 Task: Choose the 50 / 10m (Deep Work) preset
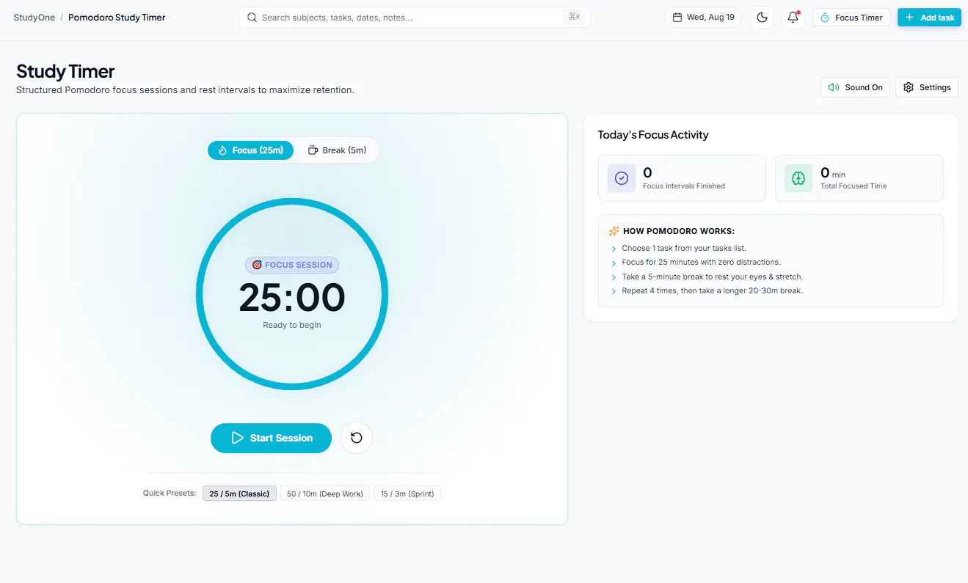coord(325,494)
